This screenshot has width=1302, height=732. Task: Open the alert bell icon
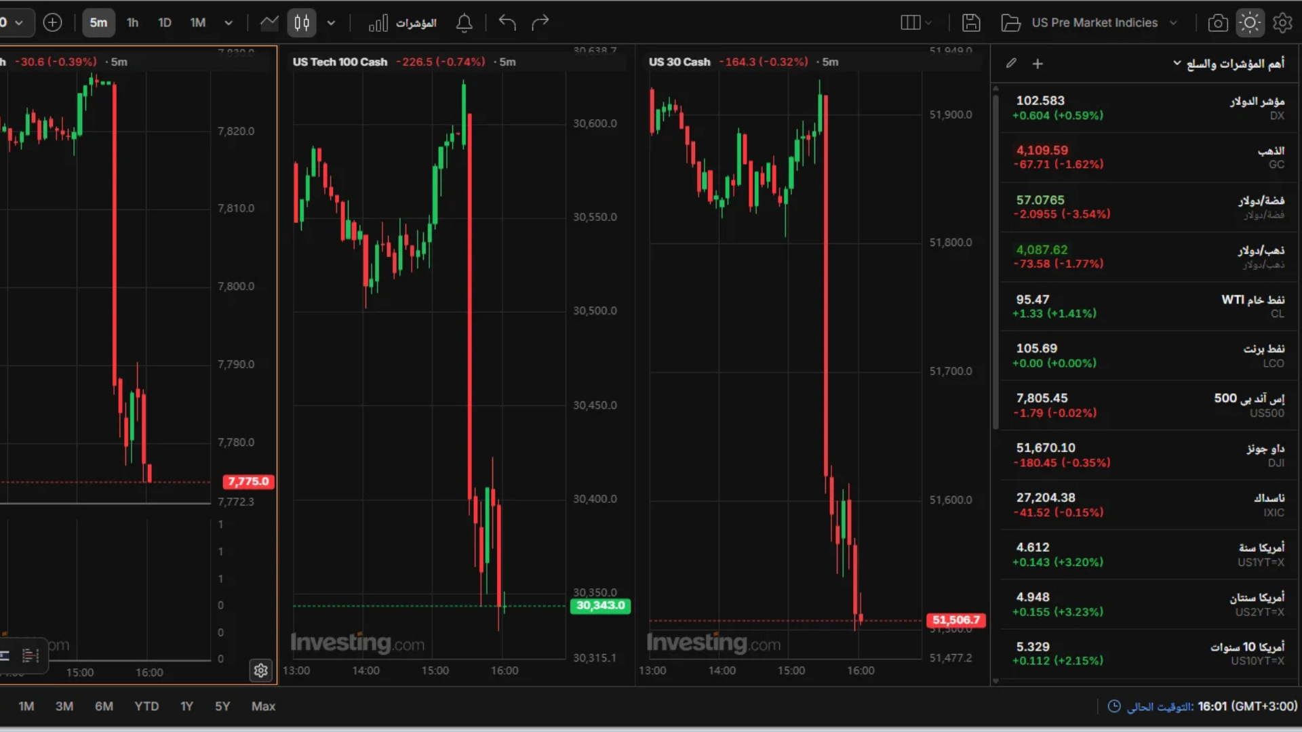[464, 23]
